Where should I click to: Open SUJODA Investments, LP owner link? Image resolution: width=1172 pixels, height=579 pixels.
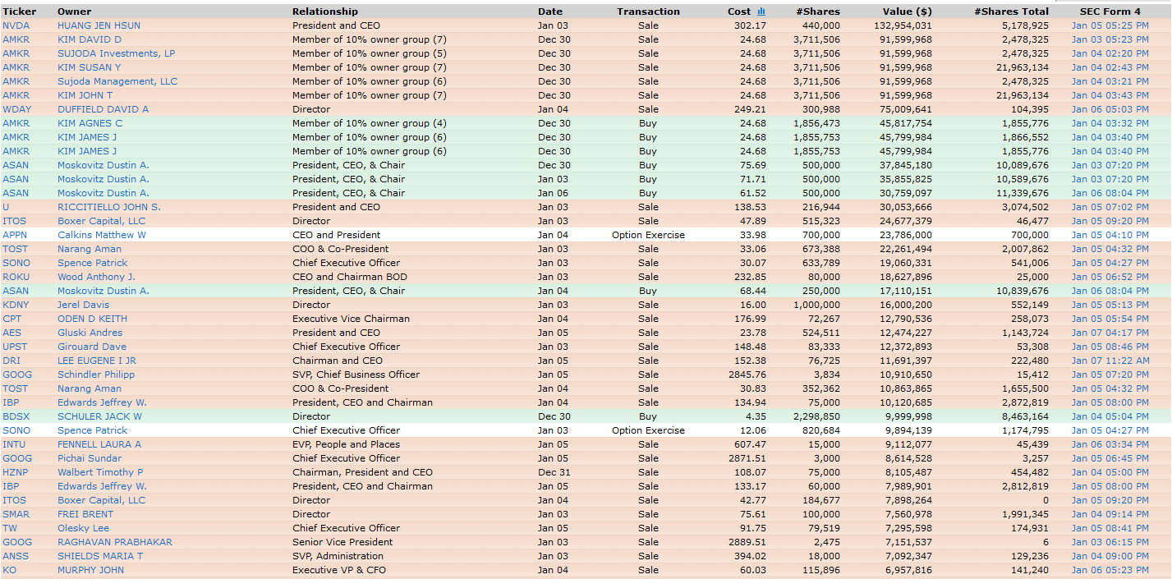(116, 53)
